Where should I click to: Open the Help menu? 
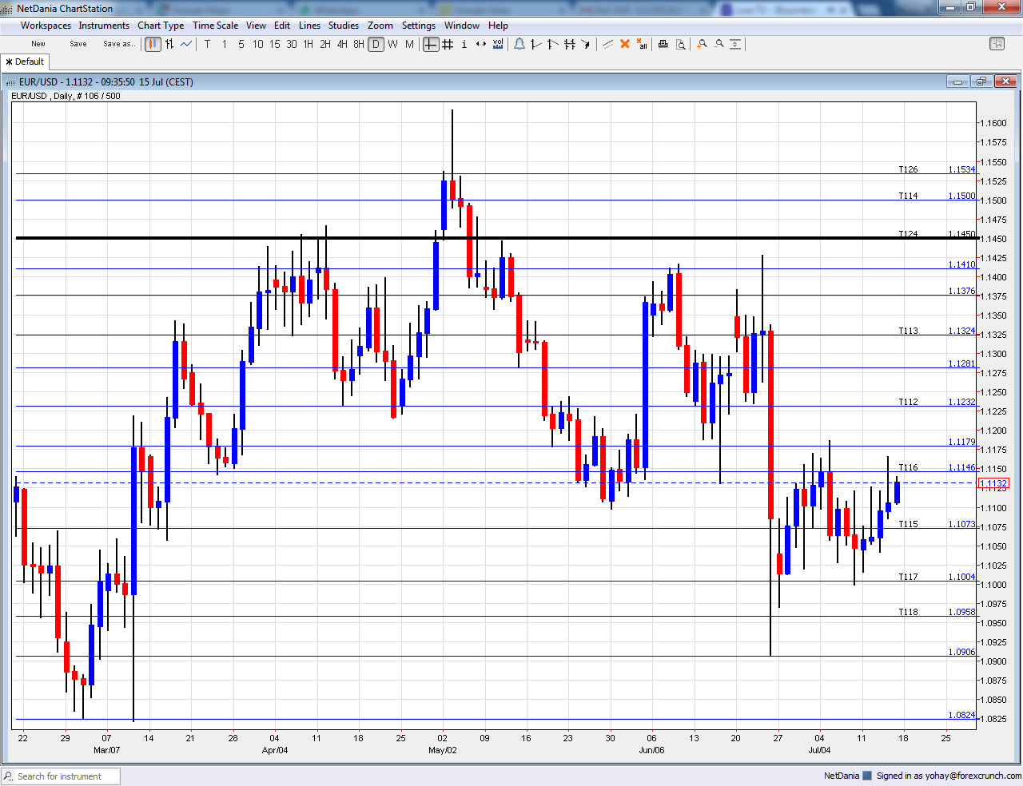pyautogui.click(x=498, y=26)
